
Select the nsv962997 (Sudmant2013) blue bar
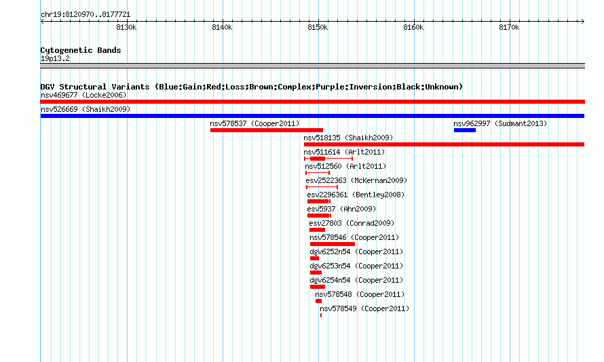[465, 130]
